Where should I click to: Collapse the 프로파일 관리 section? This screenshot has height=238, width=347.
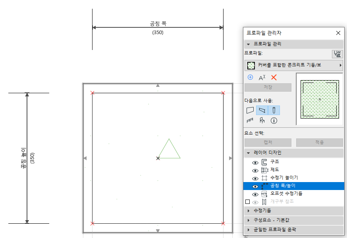pyautogui.click(x=294, y=44)
